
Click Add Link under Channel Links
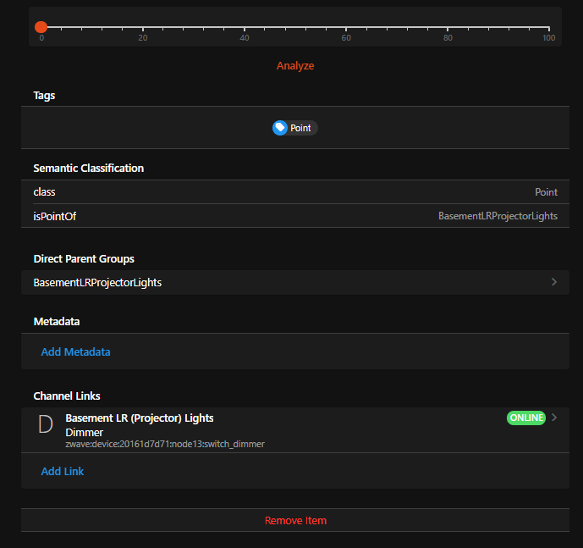point(63,471)
